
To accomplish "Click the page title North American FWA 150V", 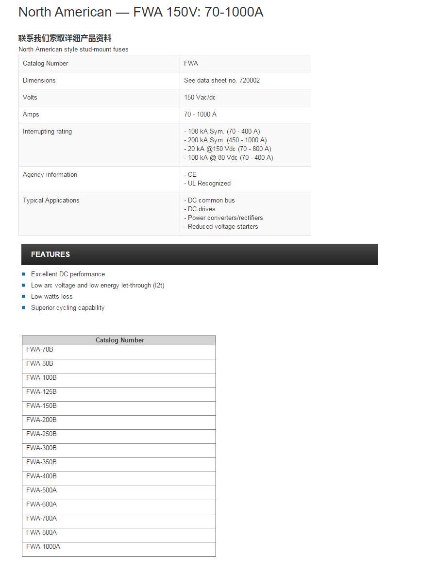I will pyautogui.click(x=141, y=12).
